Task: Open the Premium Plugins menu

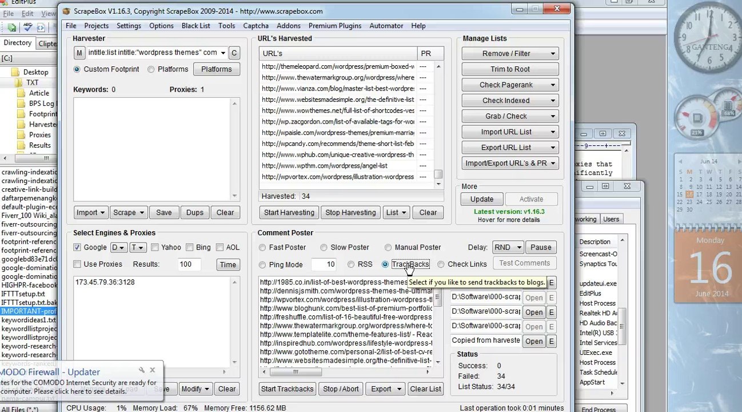Action: 334,26
